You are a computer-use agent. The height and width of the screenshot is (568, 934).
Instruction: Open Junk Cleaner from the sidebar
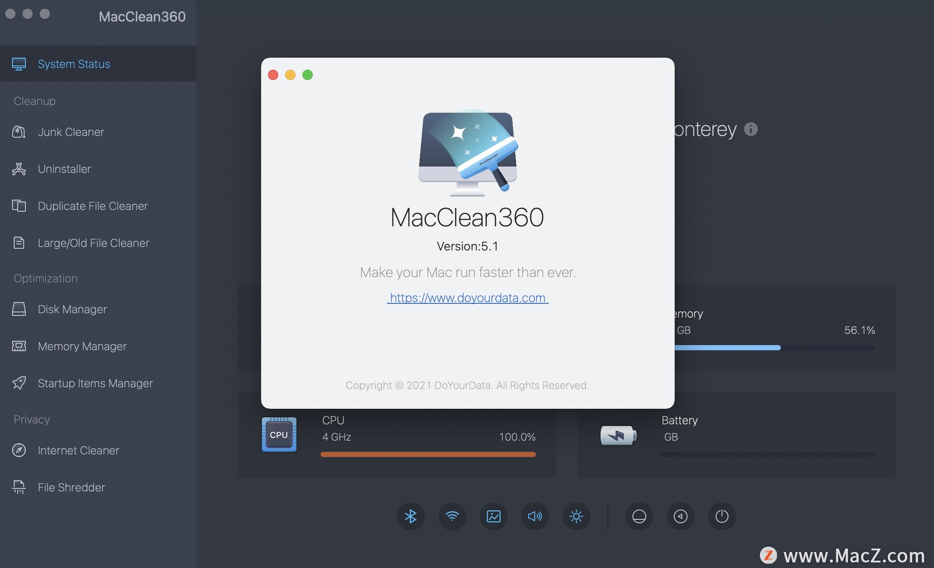(71, 132)
